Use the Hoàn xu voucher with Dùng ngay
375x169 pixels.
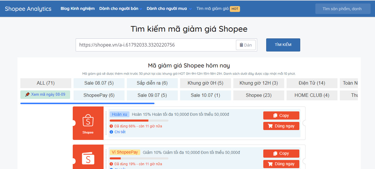click(x=281, y=126)
